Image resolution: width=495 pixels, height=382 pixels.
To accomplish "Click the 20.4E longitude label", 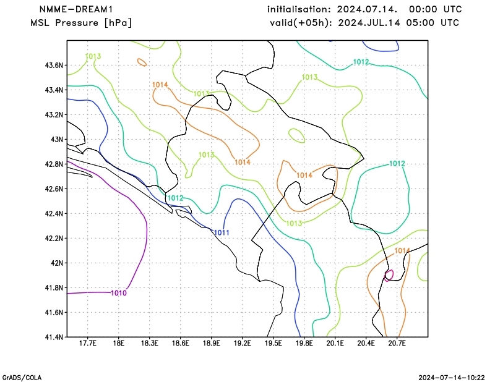I will coord(366,343).
